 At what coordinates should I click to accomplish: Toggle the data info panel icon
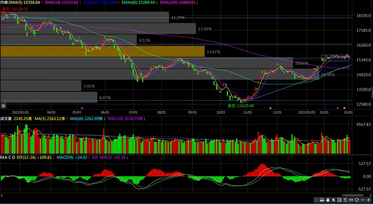(339, 200)
